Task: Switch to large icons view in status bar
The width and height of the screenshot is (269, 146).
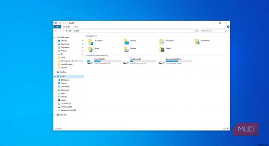Action: tap(228, 128)
